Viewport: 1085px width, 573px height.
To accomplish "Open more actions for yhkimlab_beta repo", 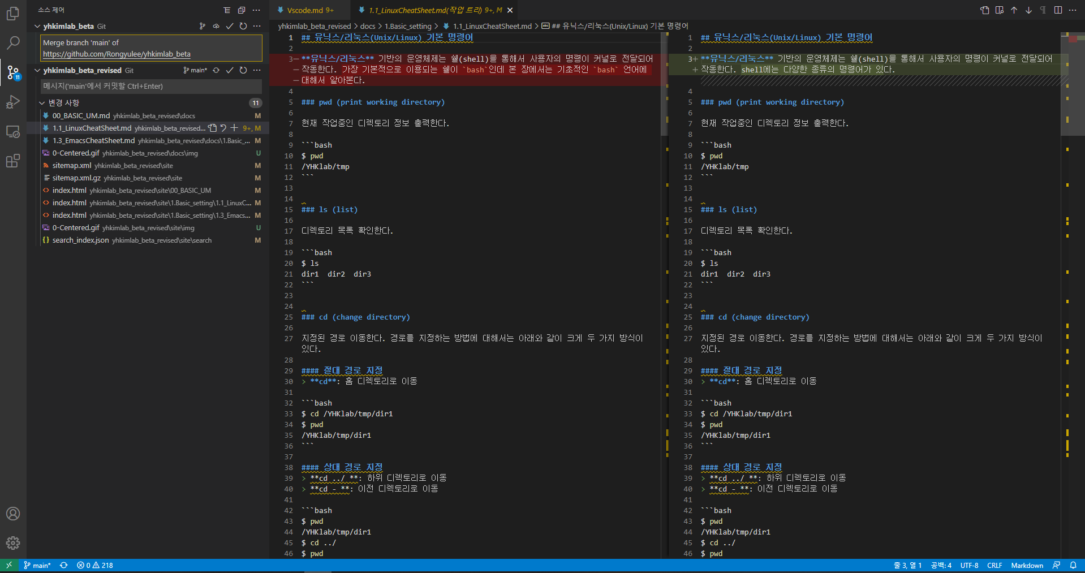I will point(257,26).
